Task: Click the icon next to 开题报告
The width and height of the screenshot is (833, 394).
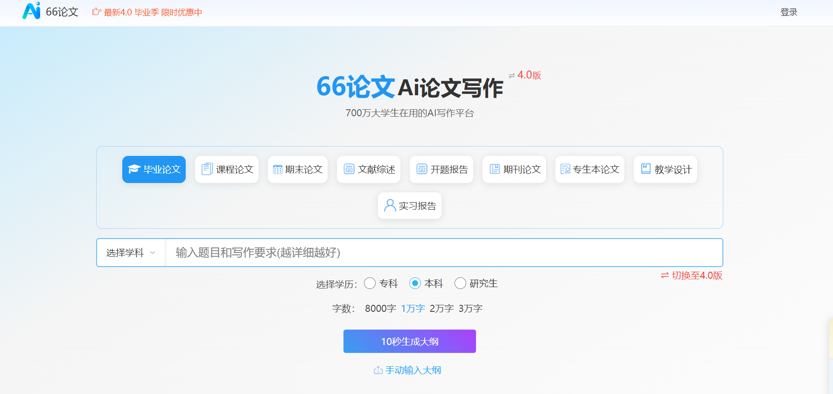Action: pos(422,169)
